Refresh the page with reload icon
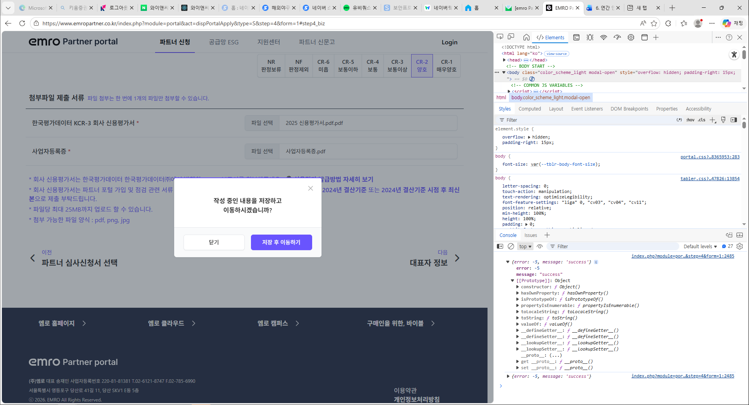 click(22, 23)
